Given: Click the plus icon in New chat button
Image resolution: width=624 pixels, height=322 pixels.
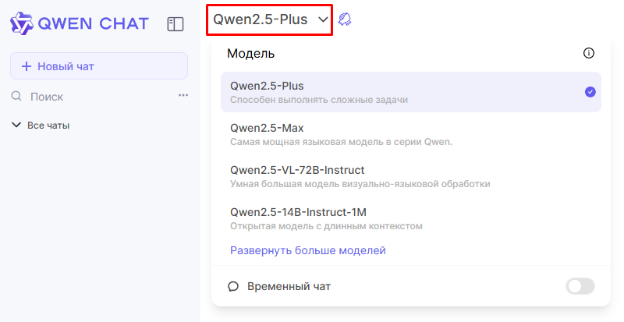Looking at the screenshot, I should [x=27, y=66].
